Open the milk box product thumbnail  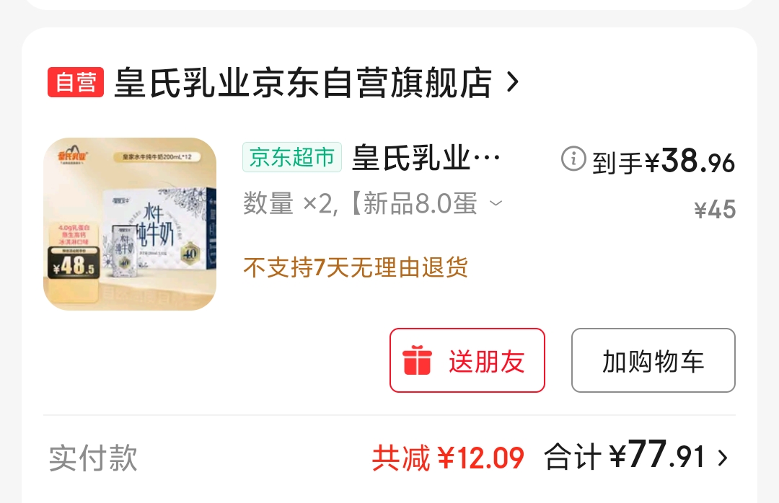(x=130, y=224)
